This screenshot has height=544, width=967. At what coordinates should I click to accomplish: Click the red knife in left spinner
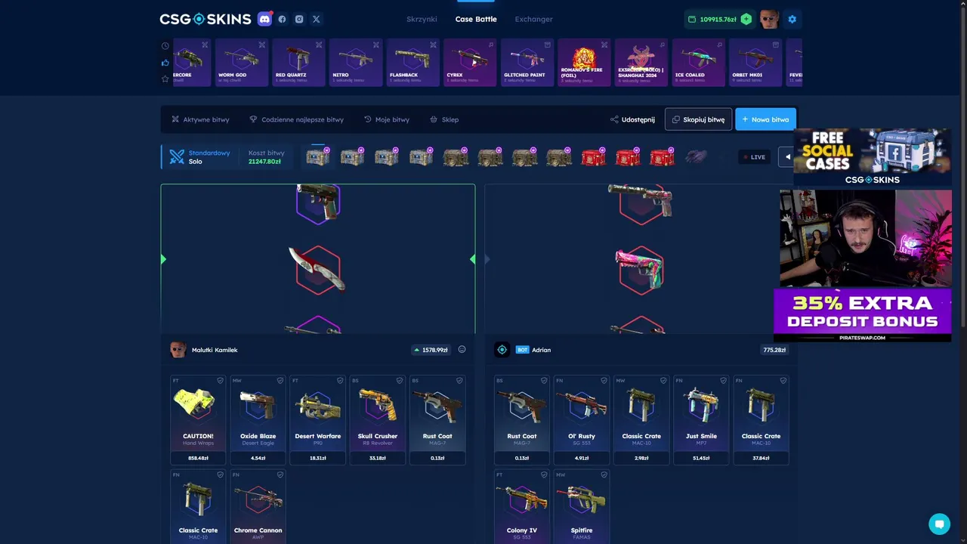(x=317, y=268)
